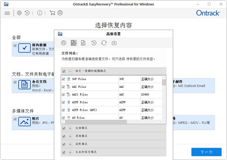
Task: Uncheck the AIFF Files checkbox
Action: pos(63,102)
